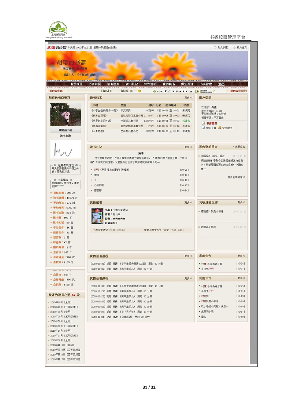Expand 更多>> in the 我收到的点评 panel
This screenshot has height=420, width=296.
[241, 202]
